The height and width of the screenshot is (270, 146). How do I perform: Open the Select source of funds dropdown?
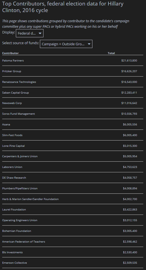point(66,44)
